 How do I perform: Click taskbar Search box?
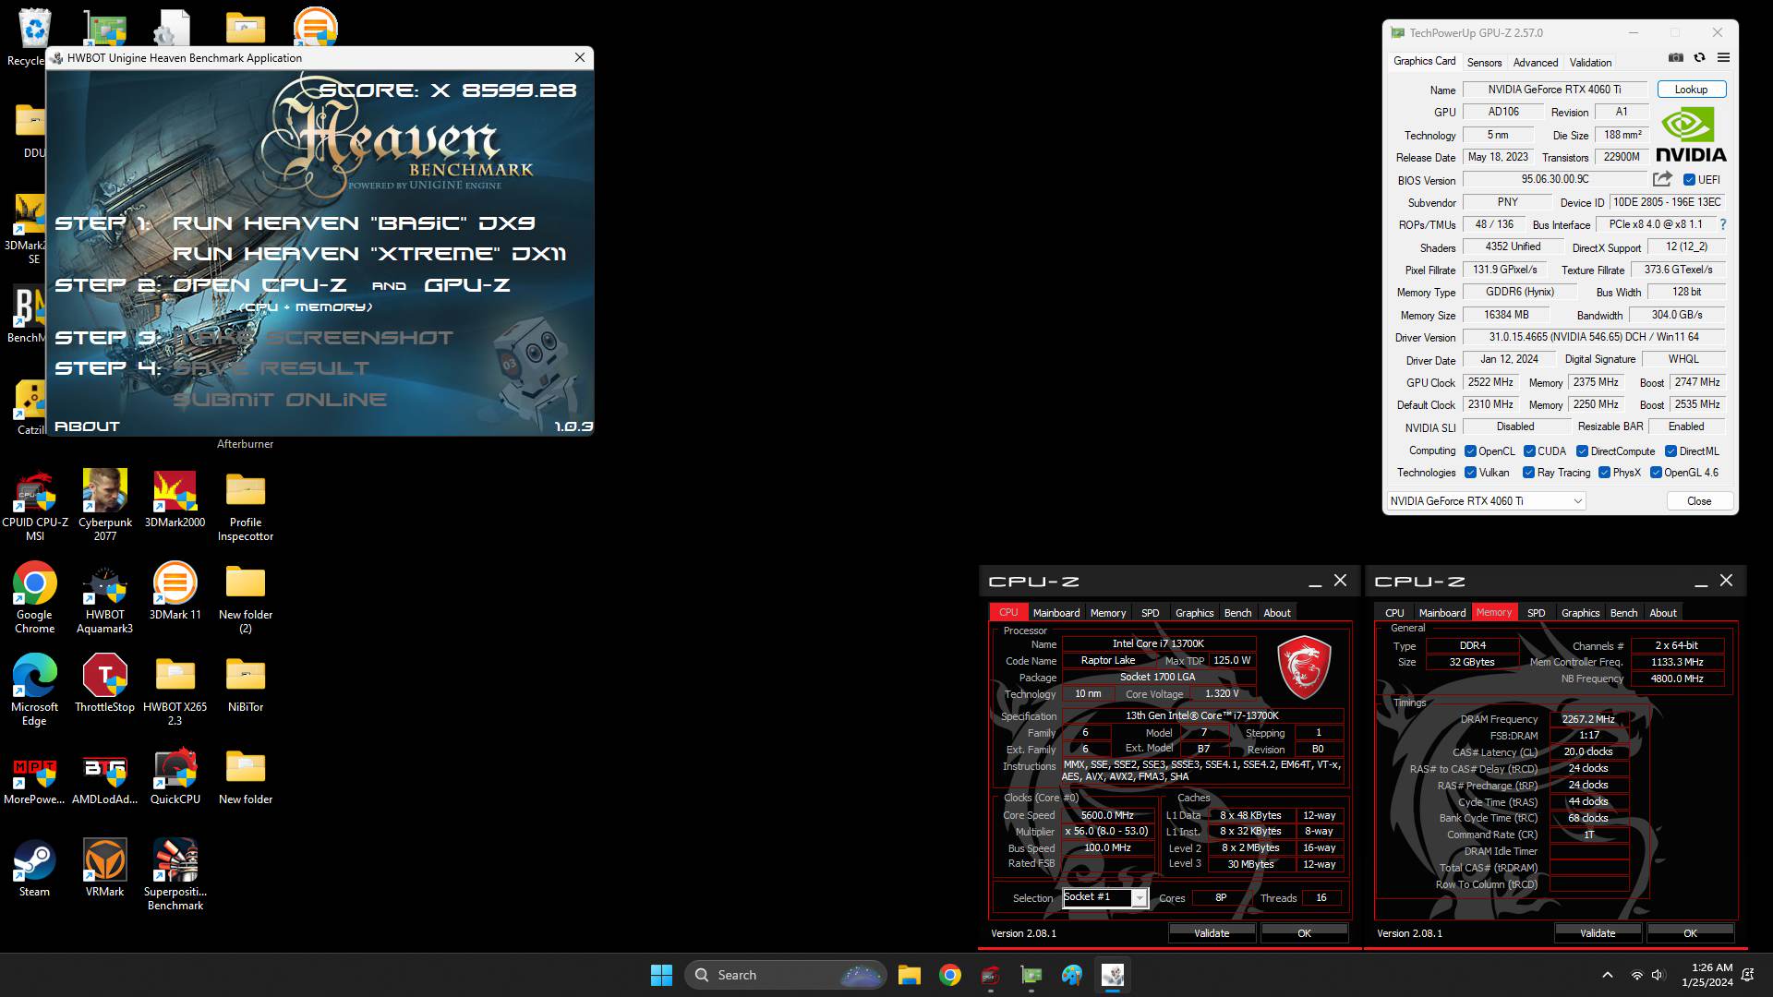click(x=785, y=975)
